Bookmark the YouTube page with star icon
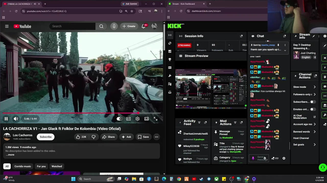 (x=132, y=11)
